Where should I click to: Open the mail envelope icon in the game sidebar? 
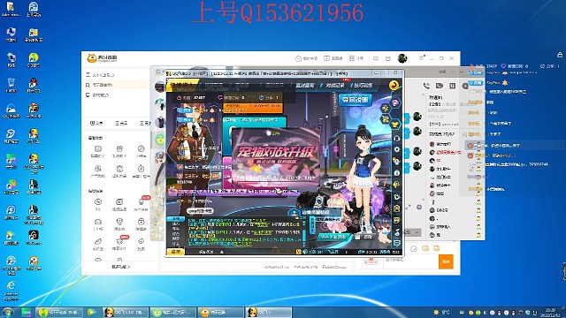click(397, 220)
